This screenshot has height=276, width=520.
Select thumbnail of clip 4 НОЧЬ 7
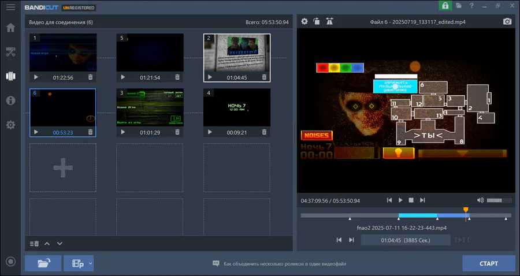click(237, 107)
